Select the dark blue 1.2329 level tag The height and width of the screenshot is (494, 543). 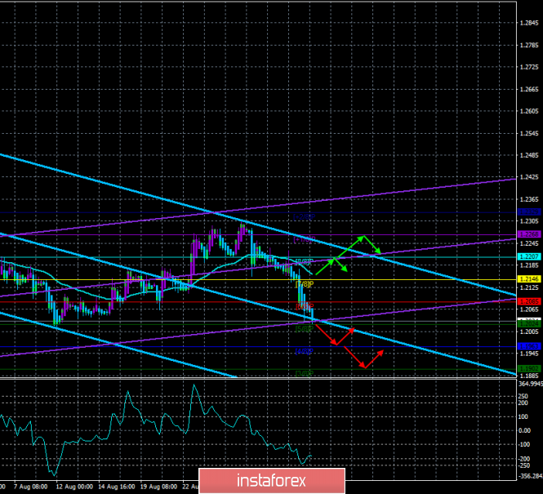point(529,212)
